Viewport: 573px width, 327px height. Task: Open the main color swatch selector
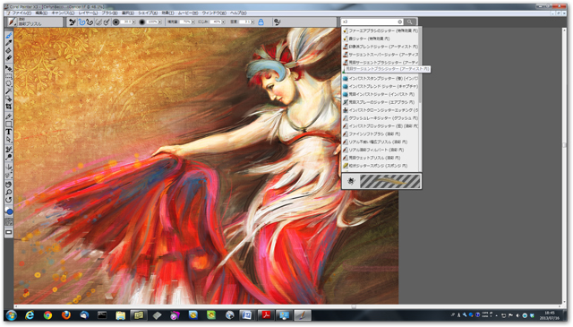pyautogui.click(x=9, y=211)
